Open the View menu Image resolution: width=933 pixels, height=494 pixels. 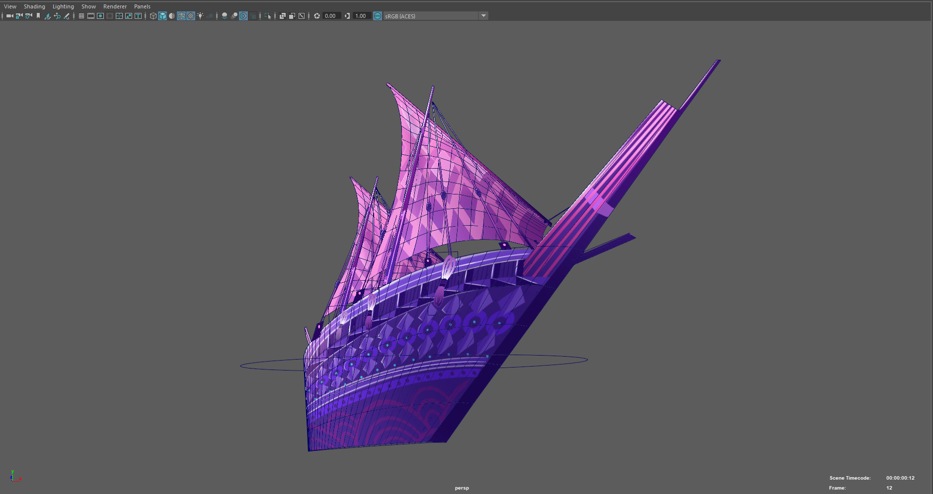coord(10,6)
